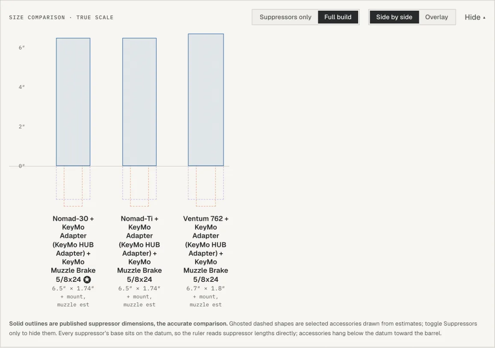
Task: Click the dashed accessory outline under Ventum 762
Action: point(206,186)
